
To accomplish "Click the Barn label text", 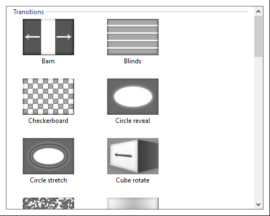I will point(48,61).
